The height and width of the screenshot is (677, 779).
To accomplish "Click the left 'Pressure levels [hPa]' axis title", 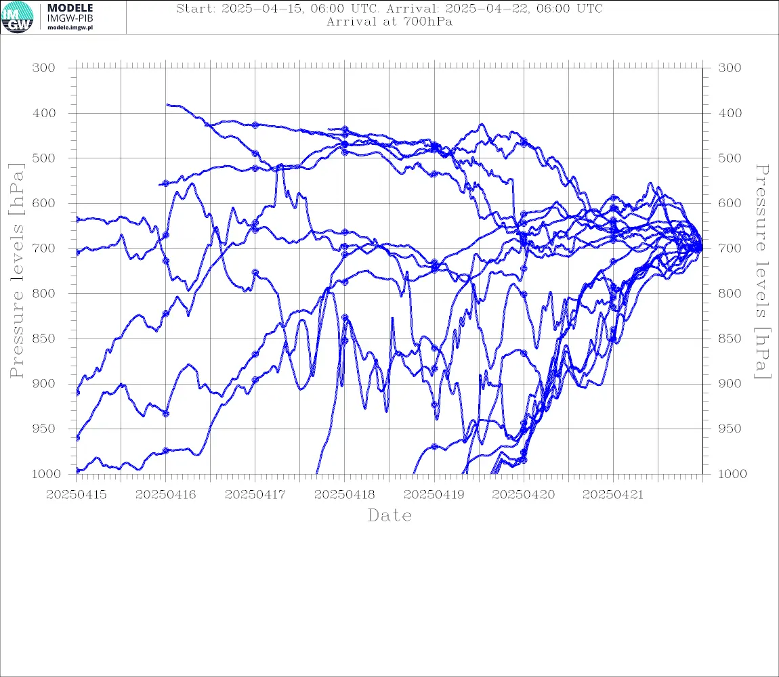I will [x=16, y=271].
